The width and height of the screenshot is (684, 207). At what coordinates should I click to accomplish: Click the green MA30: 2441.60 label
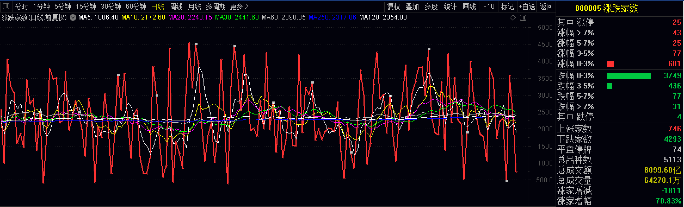(237, 18)
